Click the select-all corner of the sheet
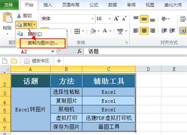The image size is (187, 135). coord(5,69)
